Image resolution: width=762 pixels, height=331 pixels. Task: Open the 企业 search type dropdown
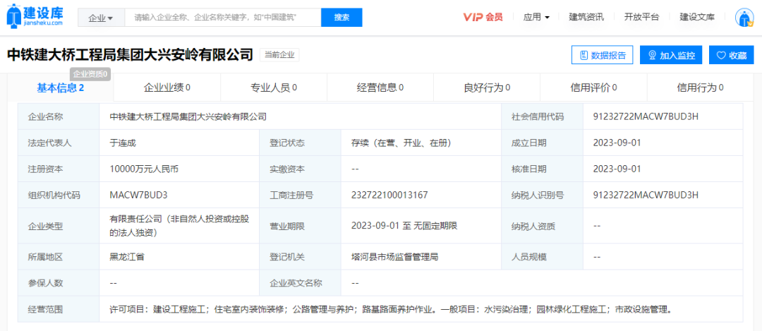point(101,18)
